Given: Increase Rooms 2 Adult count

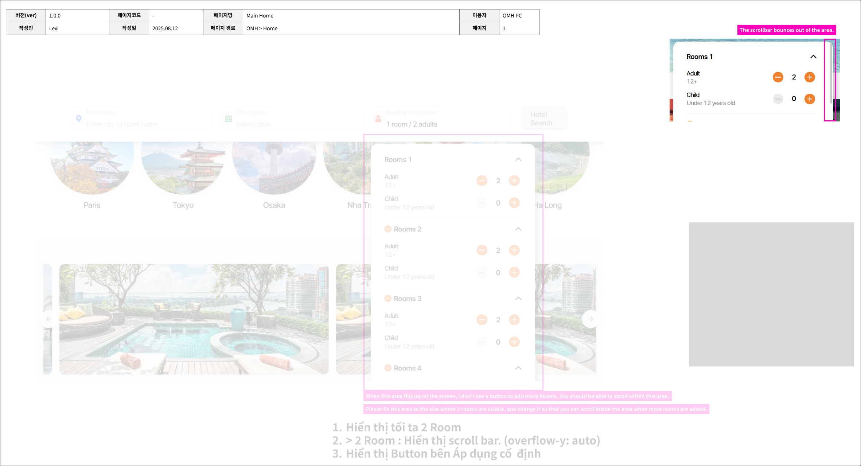Looking at the screenshot, I should tap(514, 250).
